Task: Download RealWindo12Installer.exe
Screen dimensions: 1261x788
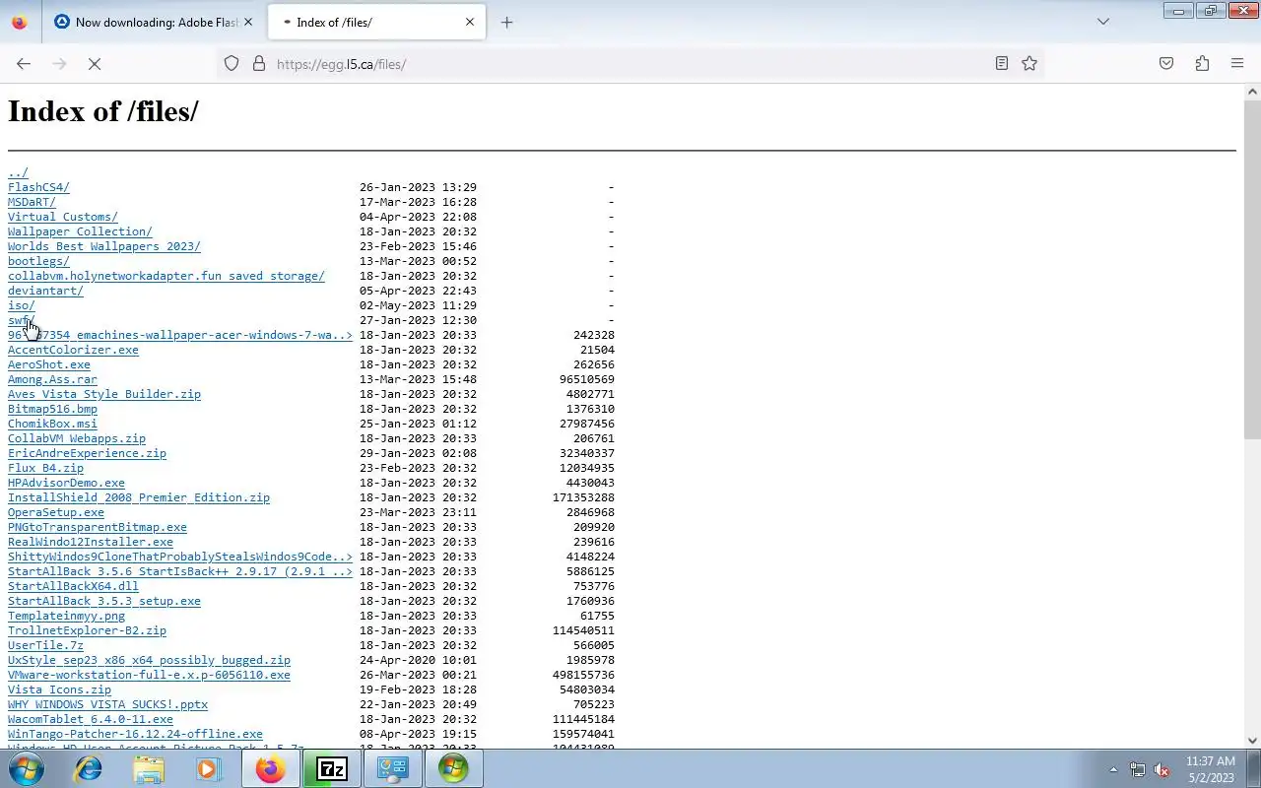Action: pos(91,542)
